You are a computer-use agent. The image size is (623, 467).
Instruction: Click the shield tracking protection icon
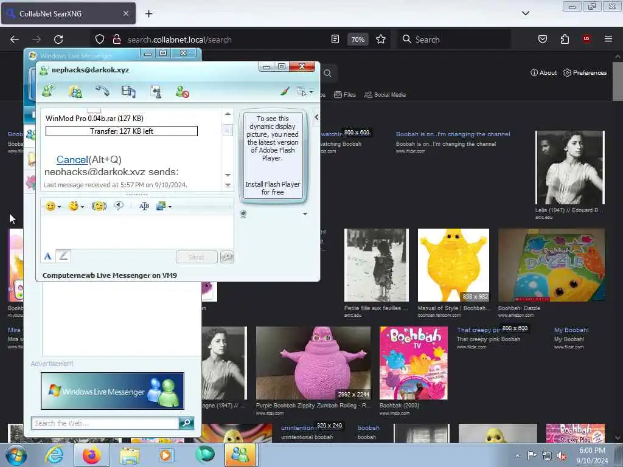coord(100,40)
